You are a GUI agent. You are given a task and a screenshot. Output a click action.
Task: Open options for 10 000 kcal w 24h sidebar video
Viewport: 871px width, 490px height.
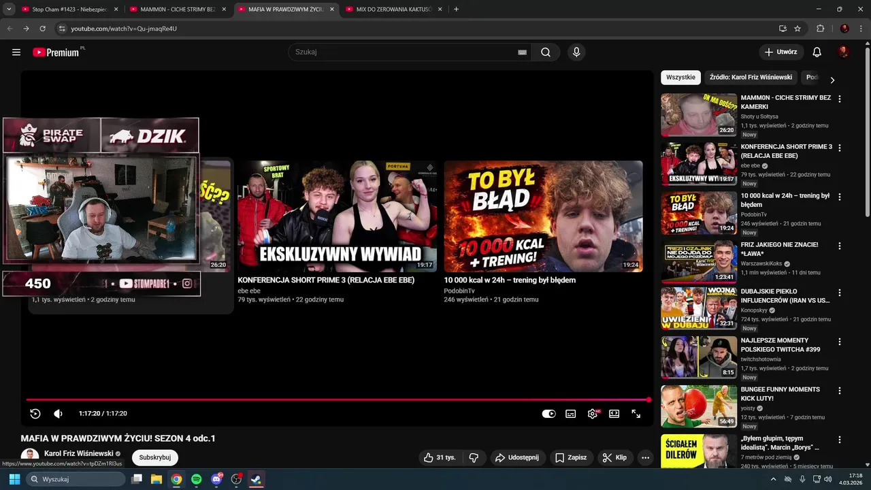840,197
